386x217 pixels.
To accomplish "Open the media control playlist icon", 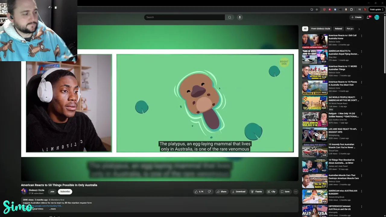I will [359, 9].
